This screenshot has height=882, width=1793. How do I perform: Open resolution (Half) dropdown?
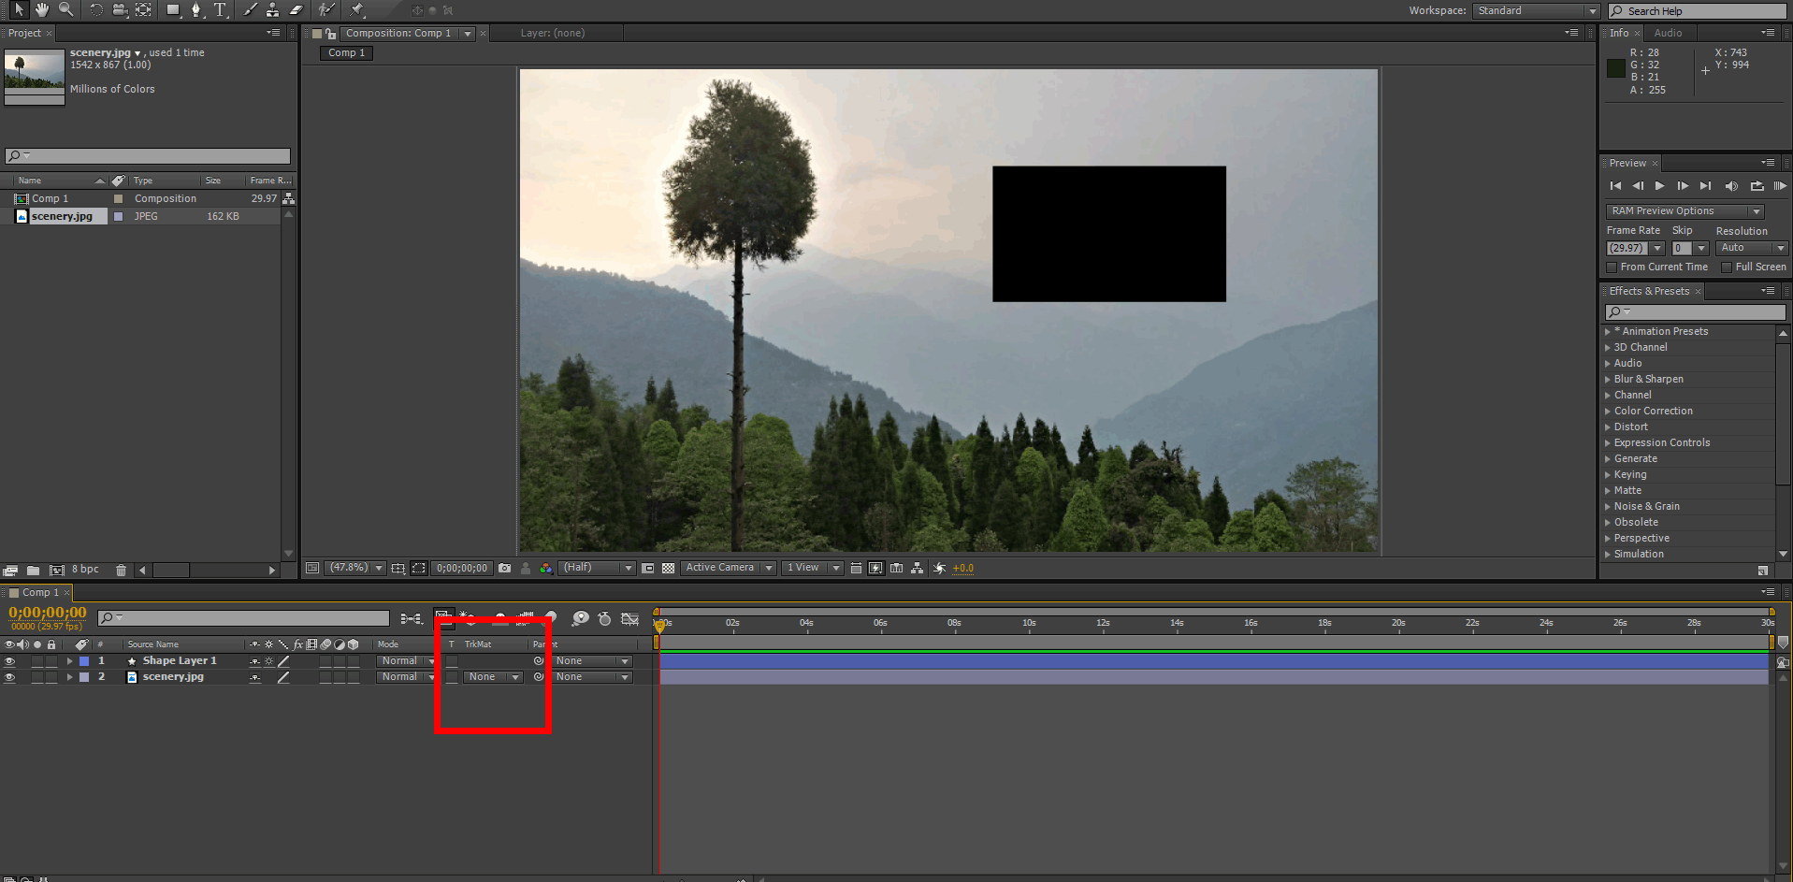(597, 568)
